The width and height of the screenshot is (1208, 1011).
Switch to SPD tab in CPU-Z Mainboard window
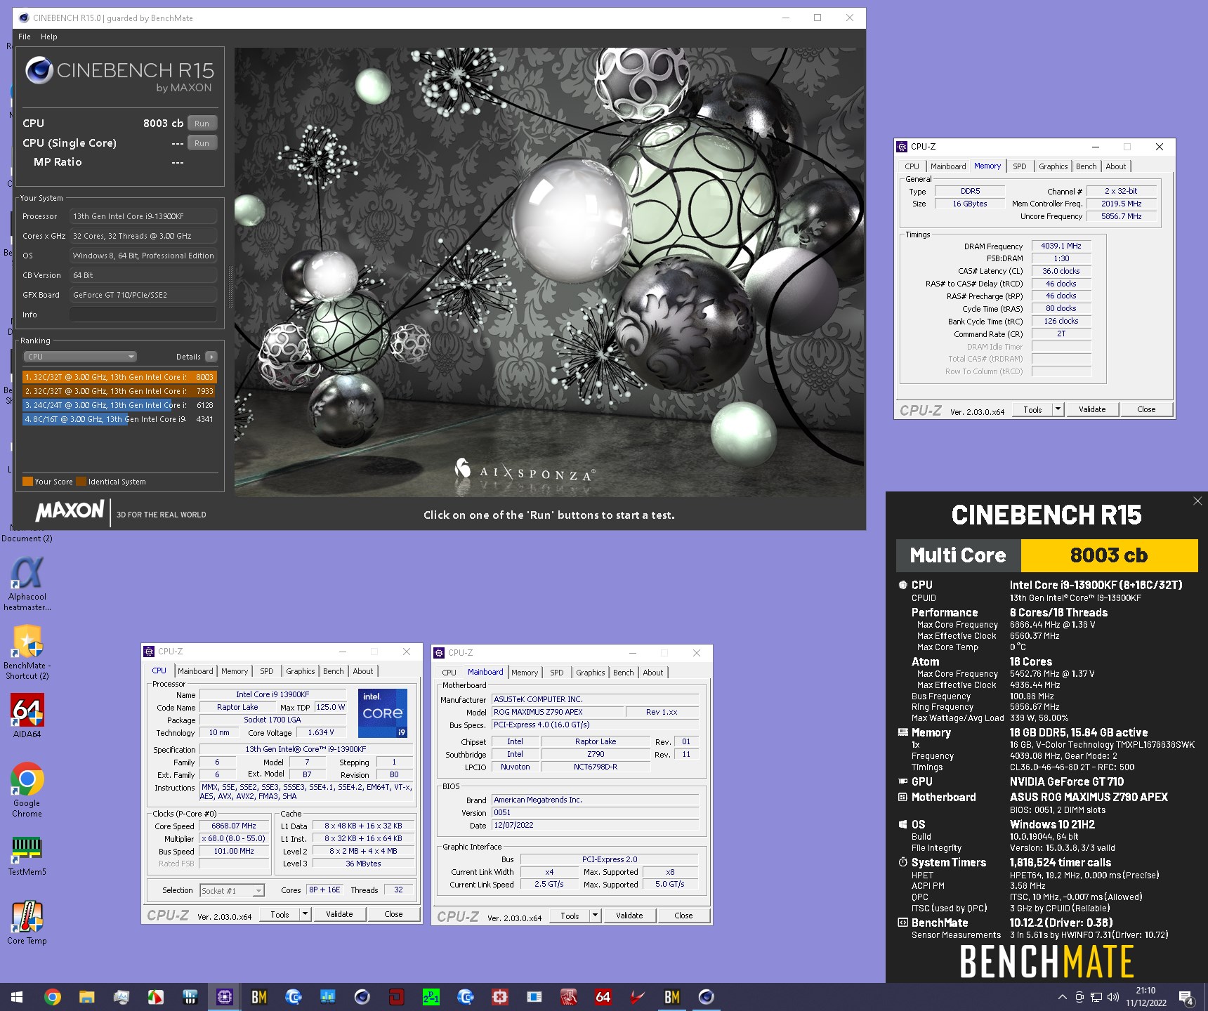pos(557,673)
